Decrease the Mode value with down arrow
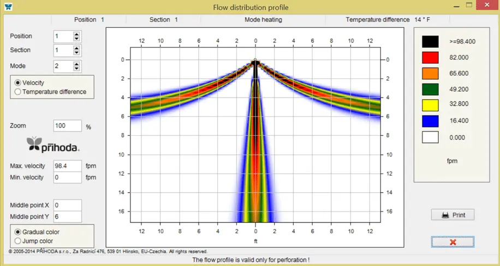The width and height of the screenshot is (500, 266). [76, 69]
